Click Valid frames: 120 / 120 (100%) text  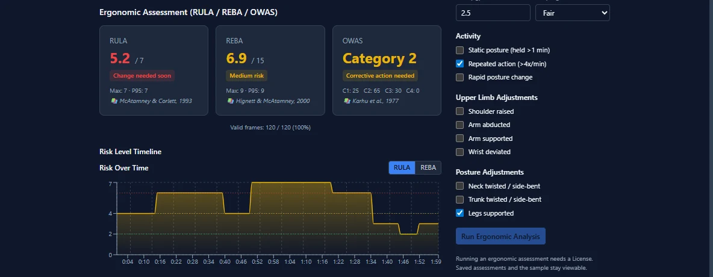tap(270, 128)
